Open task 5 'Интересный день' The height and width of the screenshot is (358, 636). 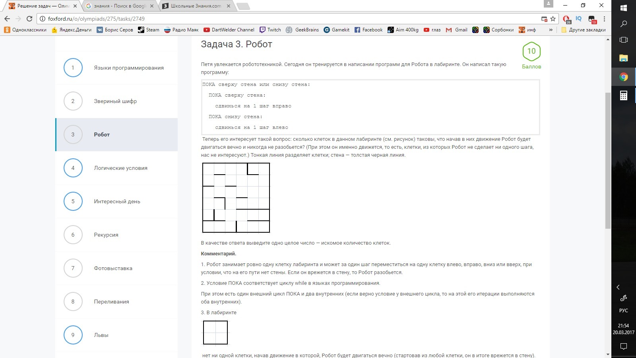click(x=116, y=201)
